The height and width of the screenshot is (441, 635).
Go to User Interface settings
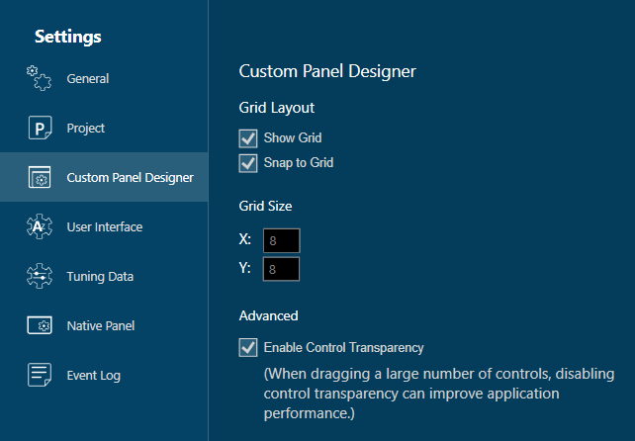(104, 226)
